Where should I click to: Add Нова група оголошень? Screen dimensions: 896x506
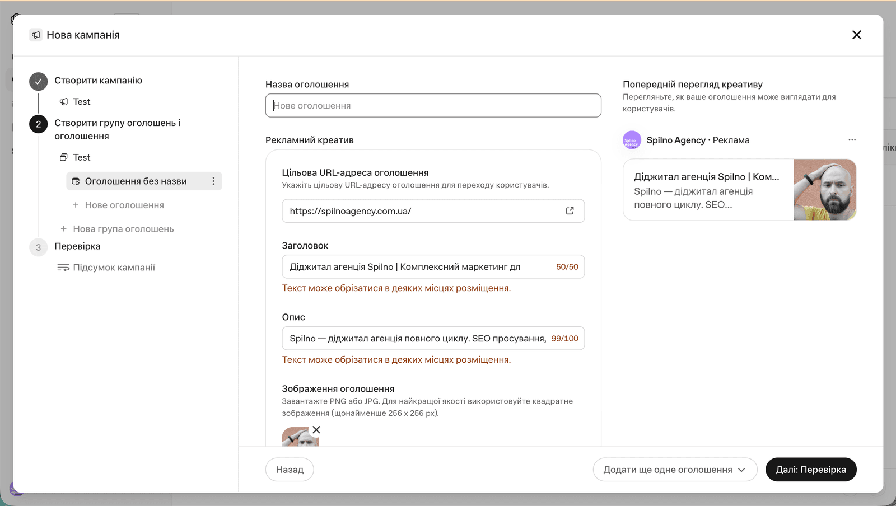point(117,229)
